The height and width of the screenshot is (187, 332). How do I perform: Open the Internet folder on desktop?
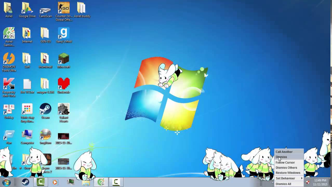27,35
